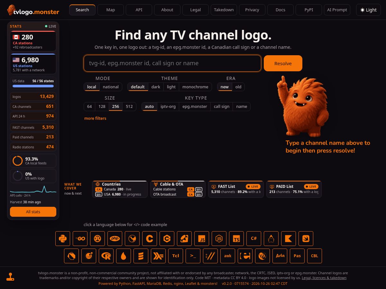This screenshot has width=386, height=289.
Task: Open the API tab
Action: (139, 10)
